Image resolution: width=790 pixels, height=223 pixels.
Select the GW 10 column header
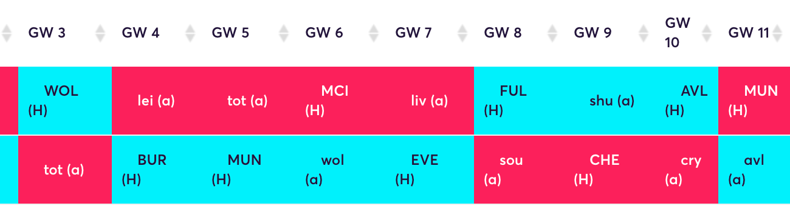click(x=678, y=33)
